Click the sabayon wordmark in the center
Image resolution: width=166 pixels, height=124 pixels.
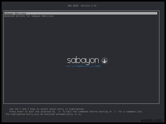point(83,60)
